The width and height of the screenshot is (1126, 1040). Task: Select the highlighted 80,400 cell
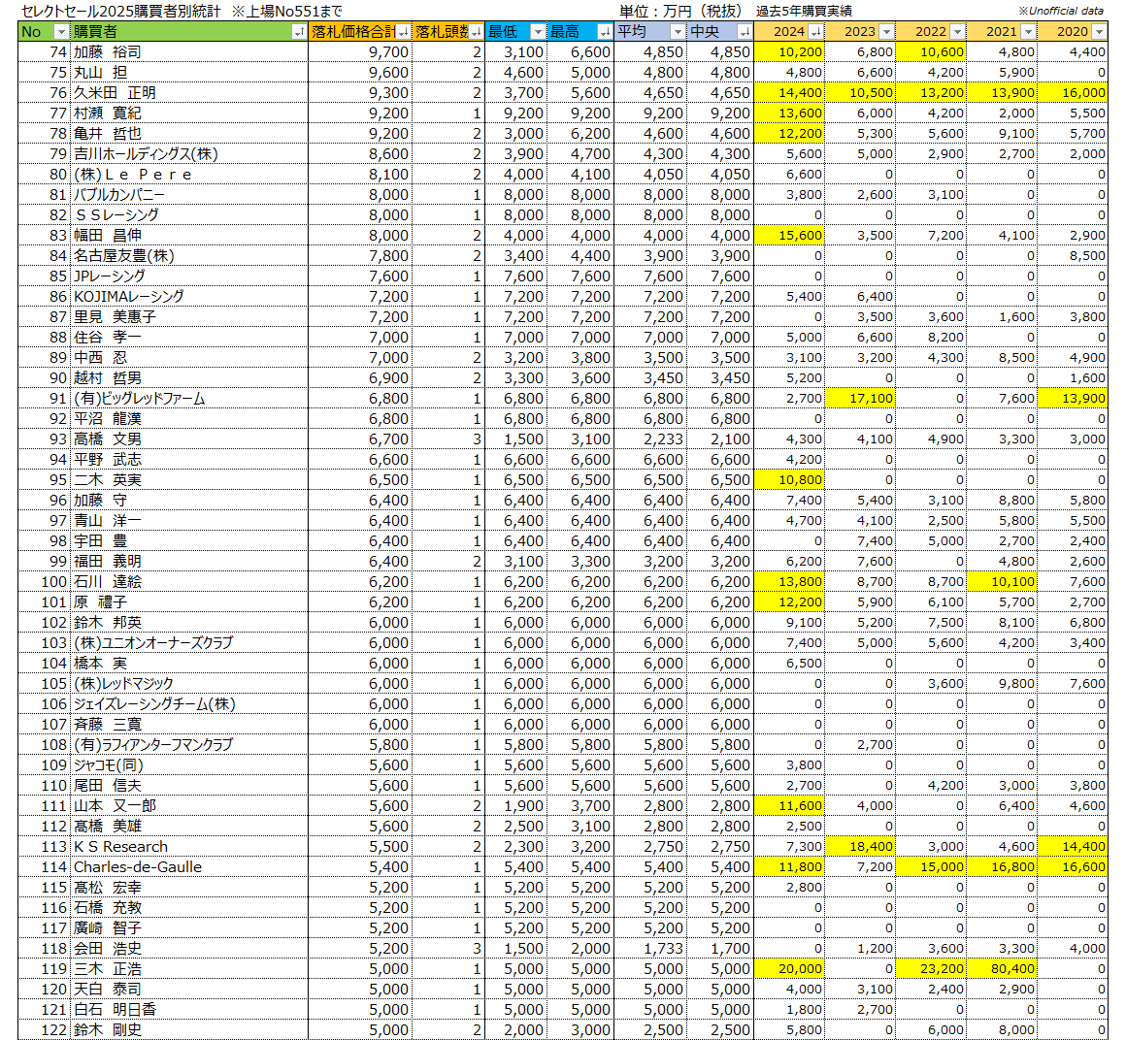1002,969
